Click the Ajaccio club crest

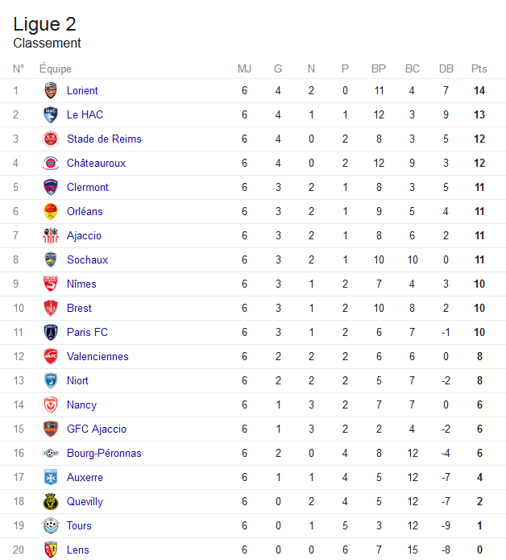[50, 236]
